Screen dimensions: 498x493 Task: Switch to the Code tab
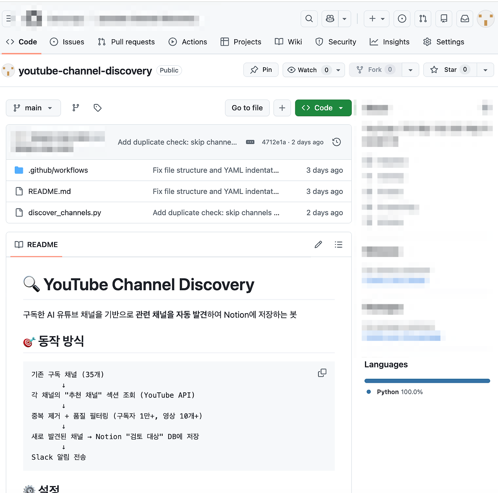22,42
